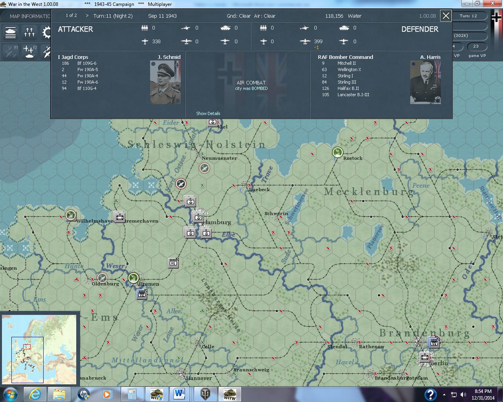Screen dimensions: 503x402
Task: Click A. Harris commander portrait
Action: coord(425,82)
